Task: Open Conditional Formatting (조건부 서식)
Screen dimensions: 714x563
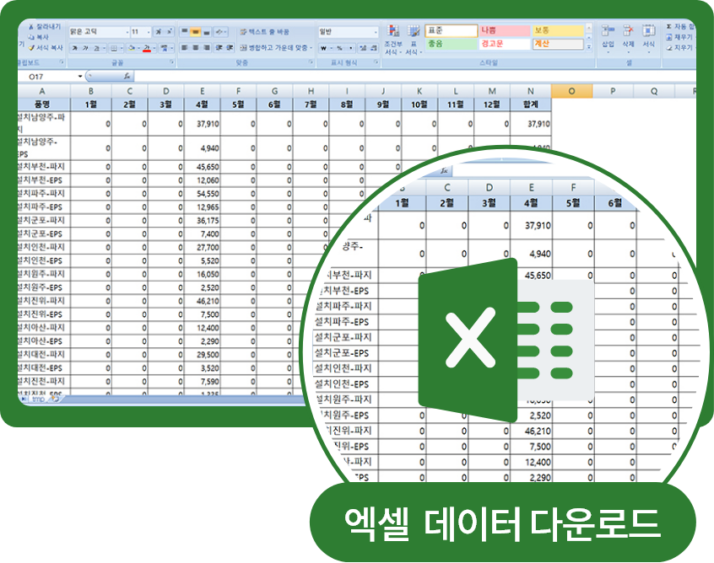Action: (x=393, y=40)
